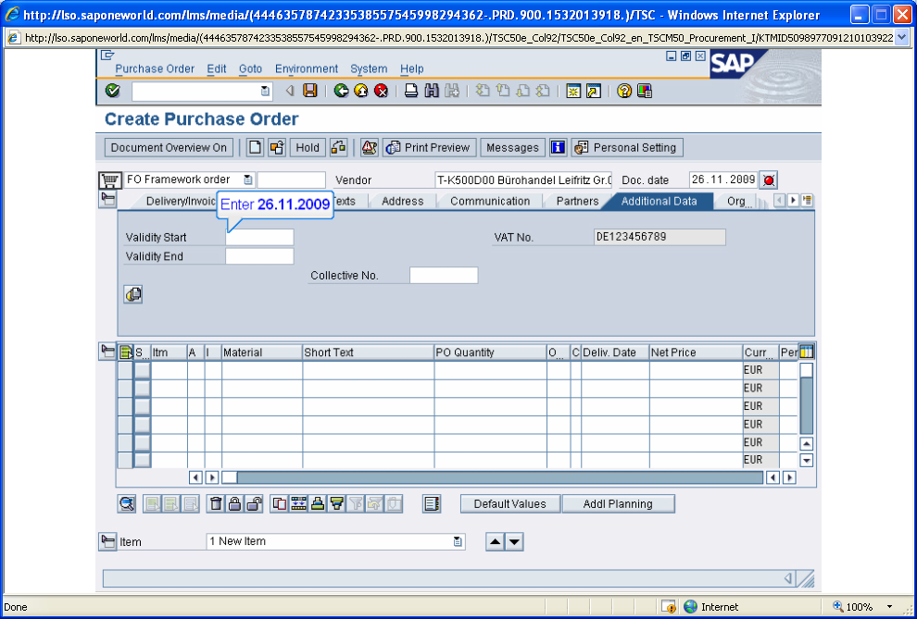Click the Customize local layout icon
This screenshot has width=917, height=619.
click(x=645, y=91)
